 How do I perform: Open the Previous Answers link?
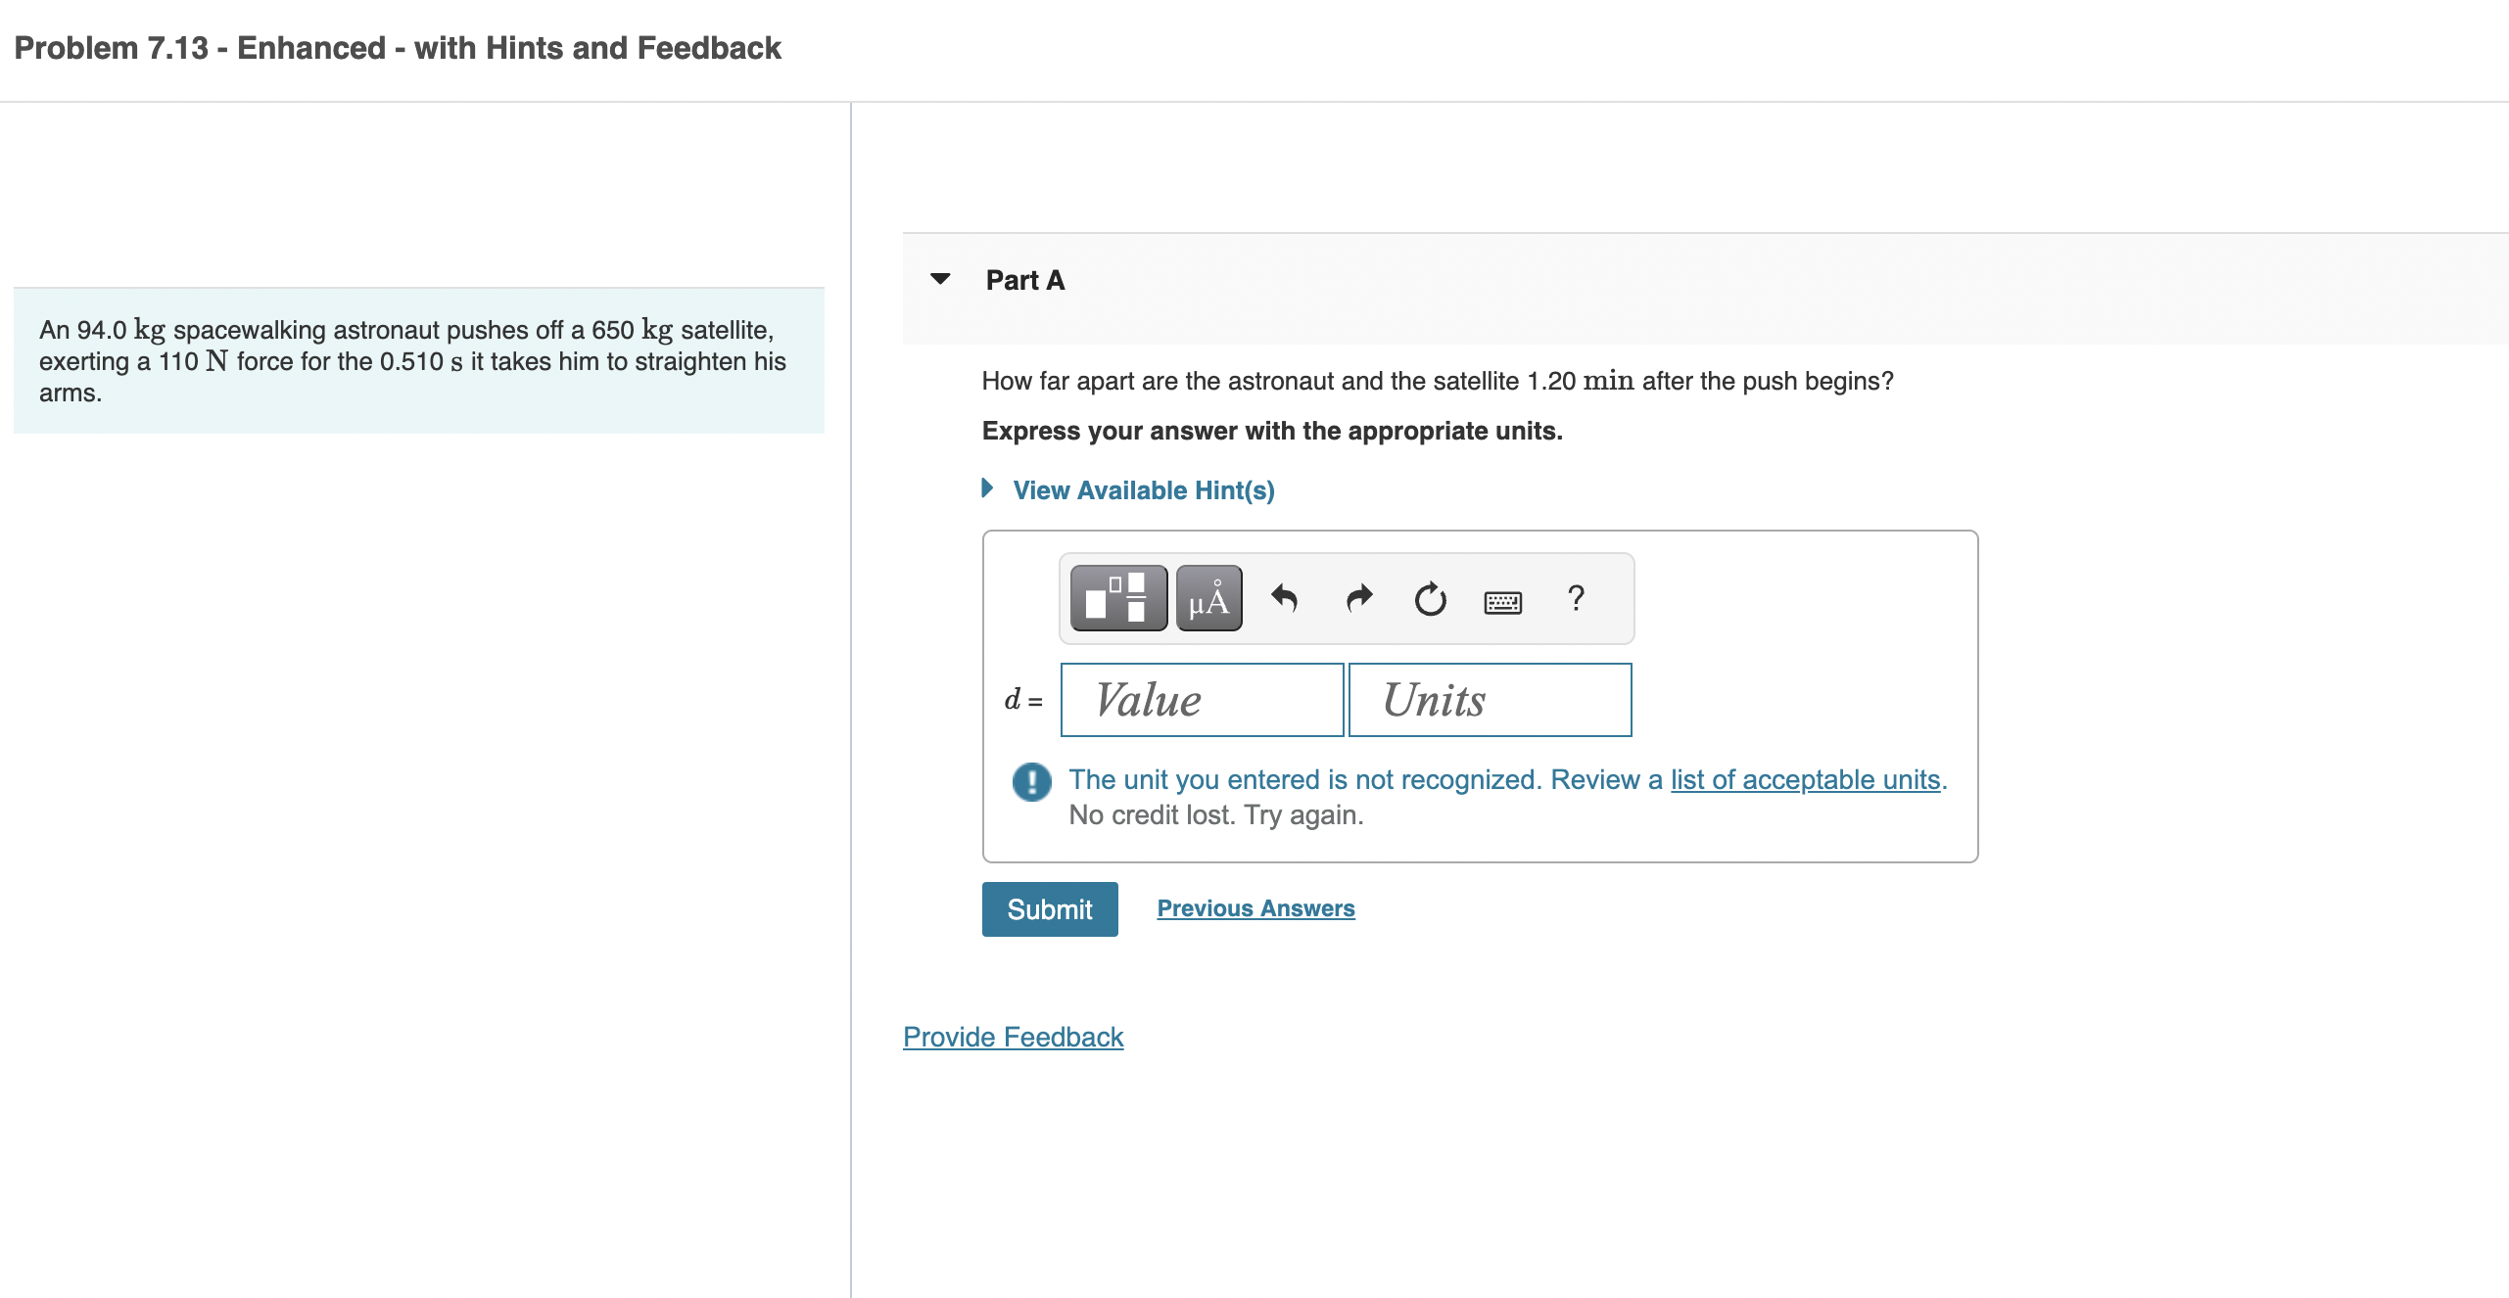click(x=1255, y=908)
